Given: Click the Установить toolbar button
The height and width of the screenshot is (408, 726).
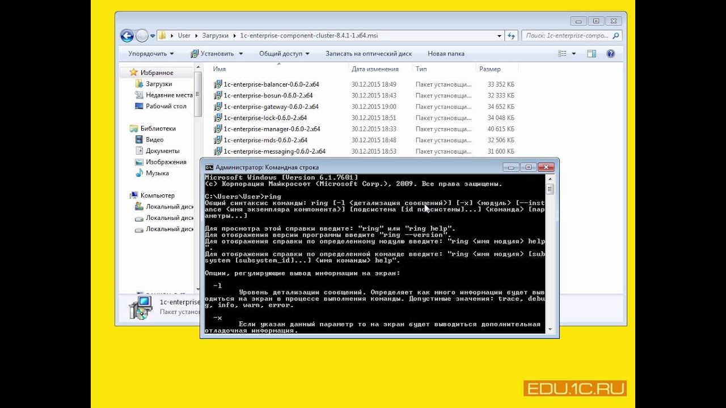Looking at the screenshot, I should pyautogui.click(x=216, y=53).
